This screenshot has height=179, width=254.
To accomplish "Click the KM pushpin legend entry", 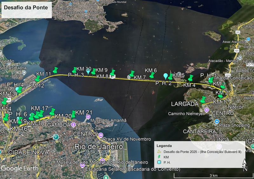I will pyautogui.click(x=163, y=157).
